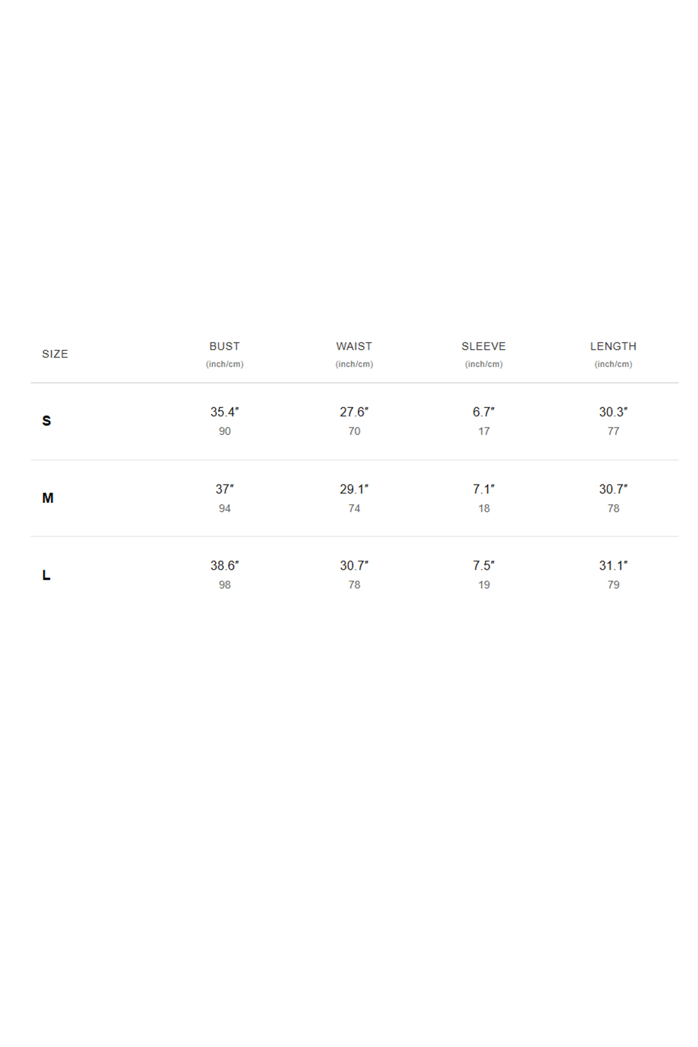Click the 38.6" bust measurement
The height and width of the screenshot is (1047, 698).
[x=225, y=565]
